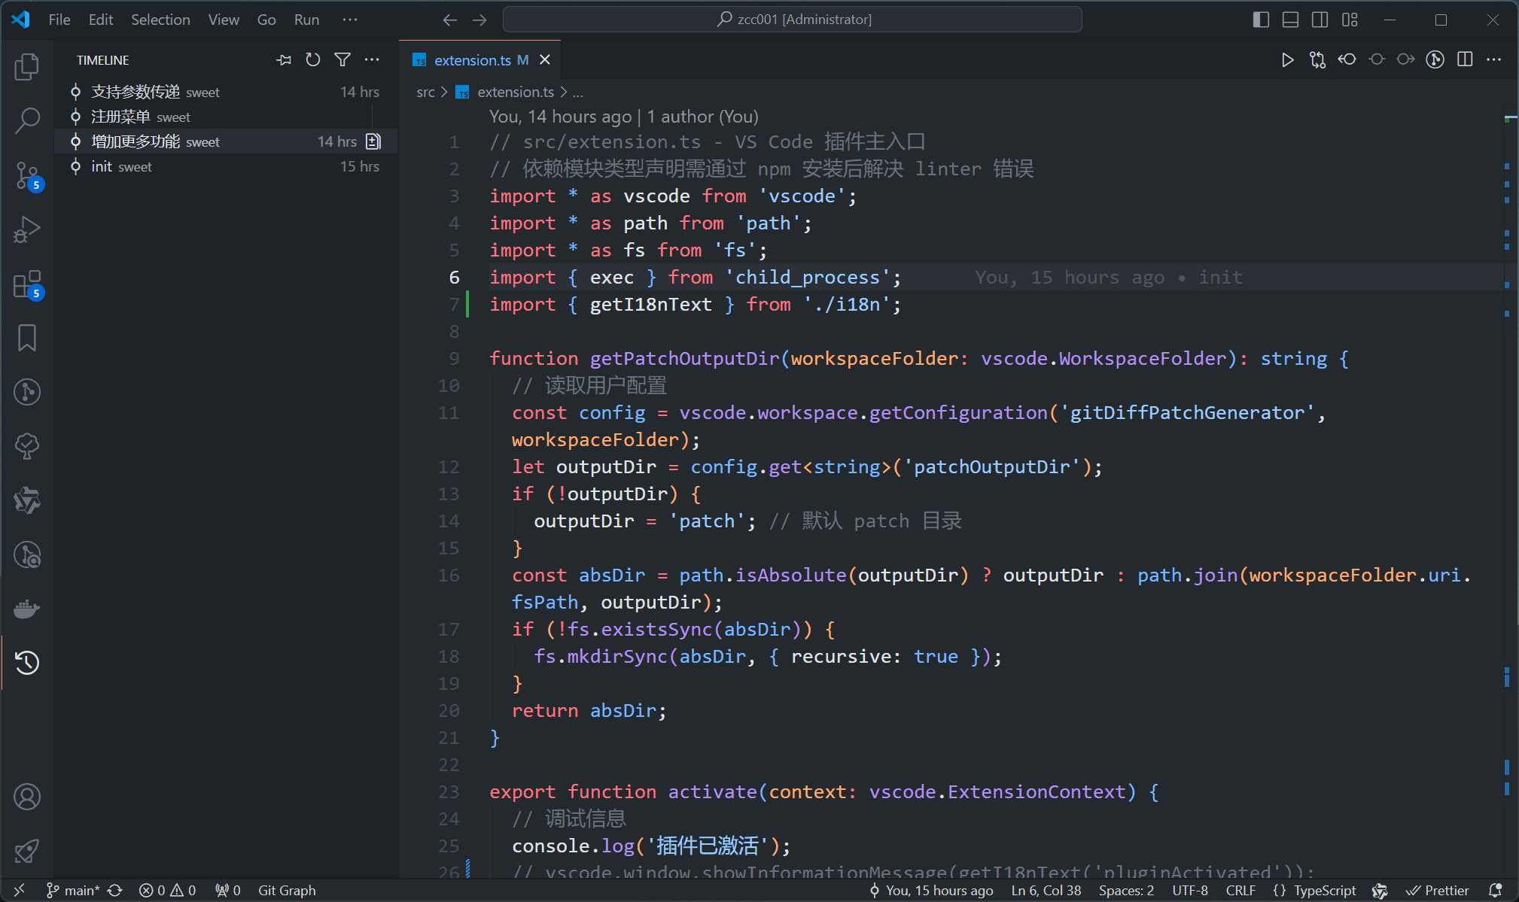Open Source Control view with badge
Viewport: 1519px width, 902px height.
27,175
